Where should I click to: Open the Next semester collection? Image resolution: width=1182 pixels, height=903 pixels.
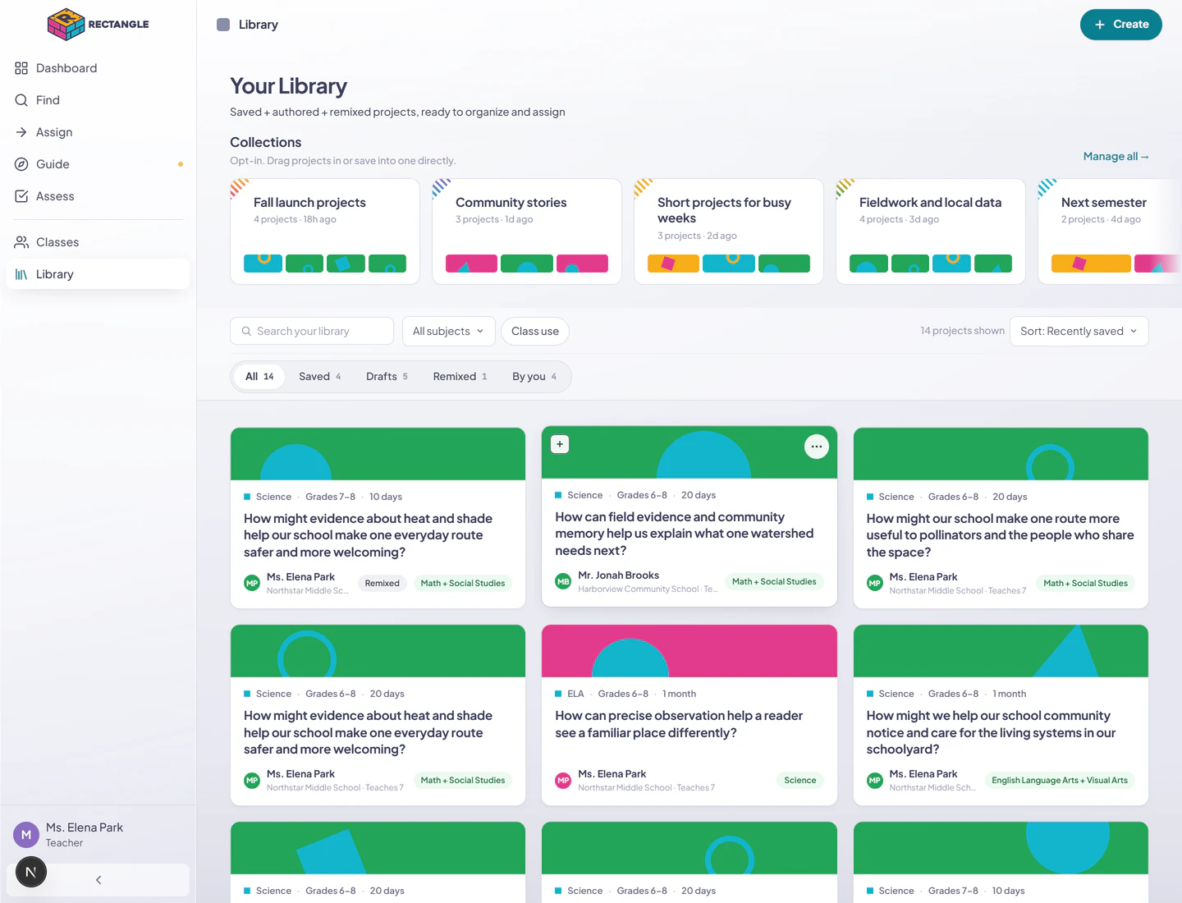(x=1110, y=231)
